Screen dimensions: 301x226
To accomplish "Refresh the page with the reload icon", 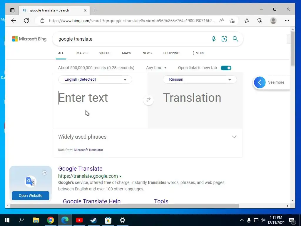I will click(x=26, y=21).
